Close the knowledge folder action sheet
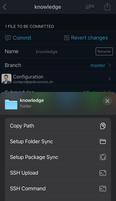116x201 pixels. pyautogui.click(x=107, y=101)
